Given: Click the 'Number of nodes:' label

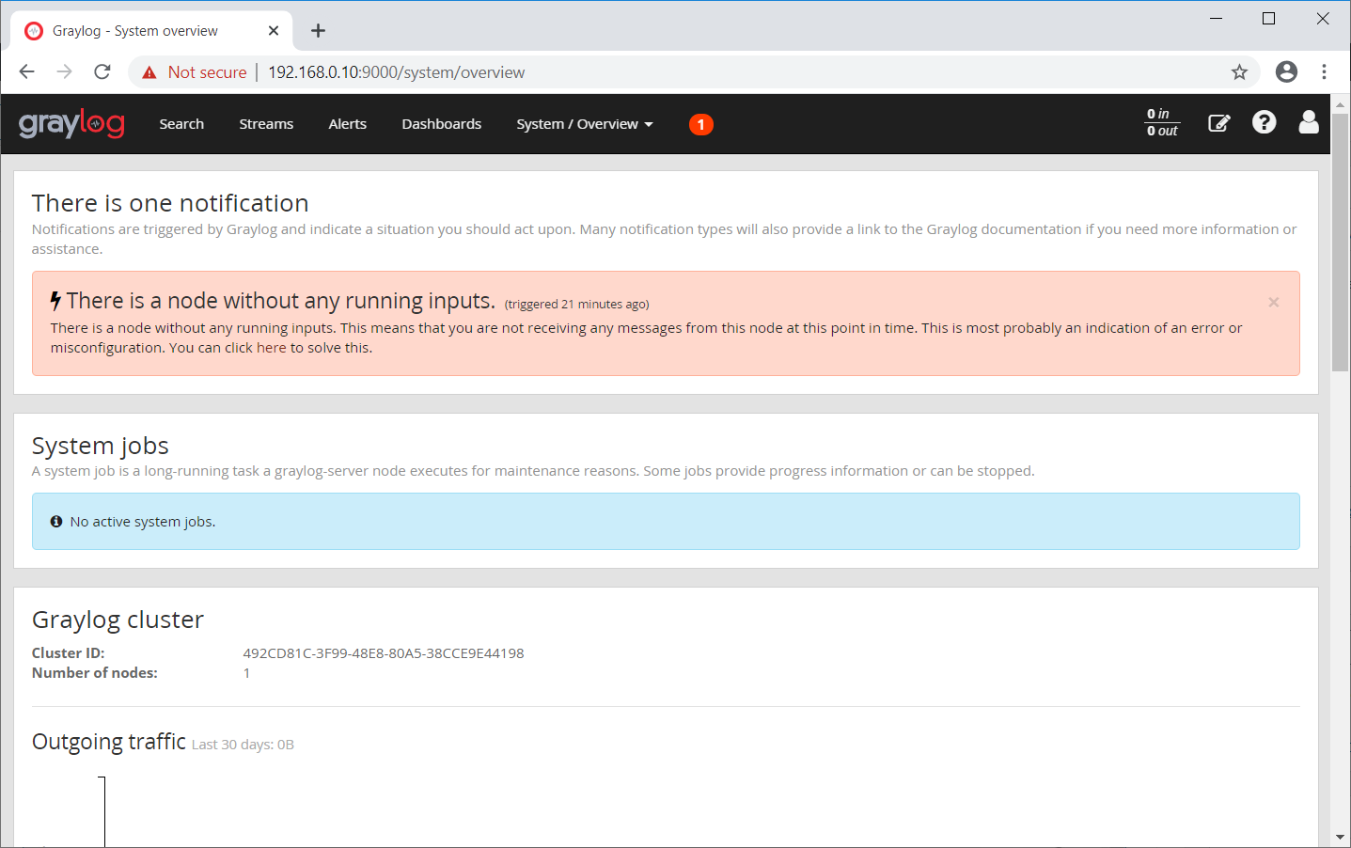Looking at the screenshot, I should 95,673.
